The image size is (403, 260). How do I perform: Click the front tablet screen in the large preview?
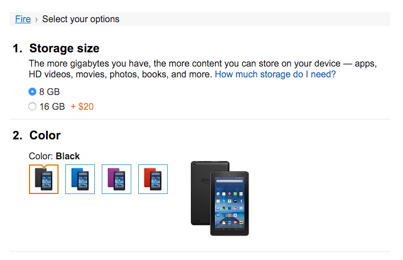(x=229, y=203)
